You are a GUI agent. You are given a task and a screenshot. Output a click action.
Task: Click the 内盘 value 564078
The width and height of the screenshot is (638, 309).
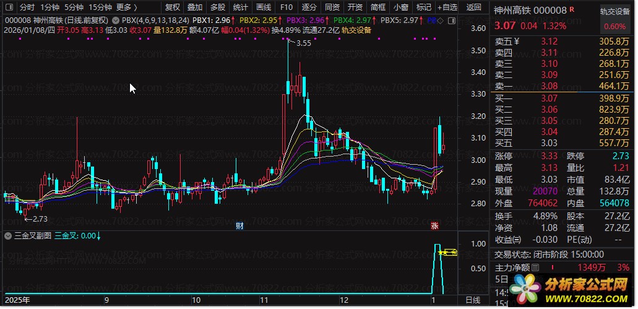[x=614, y=202]
